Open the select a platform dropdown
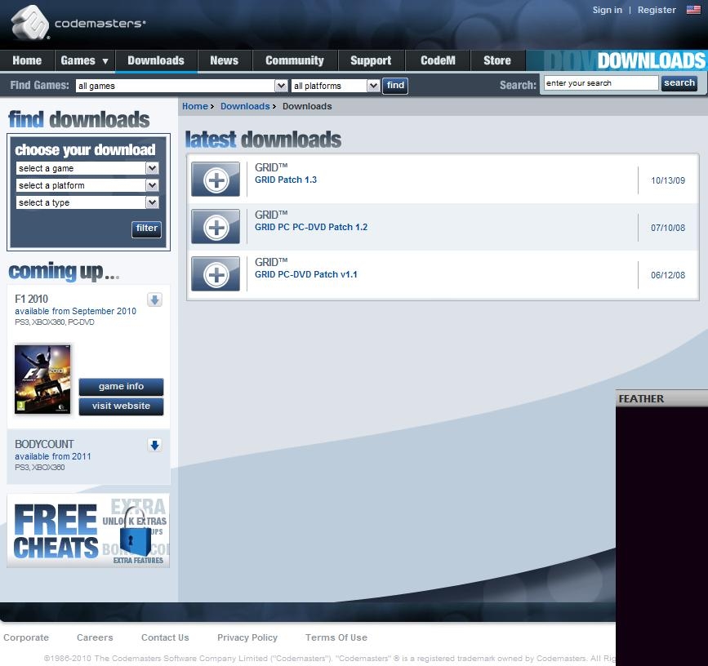 (x=87, y=185)
